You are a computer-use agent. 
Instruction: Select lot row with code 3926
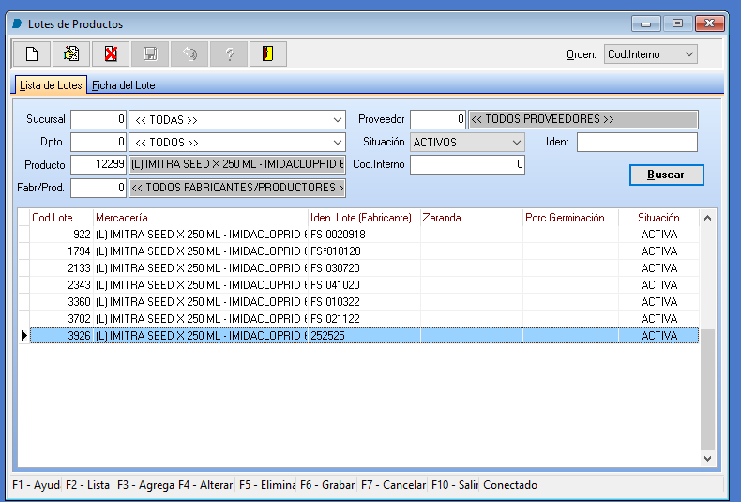pos(364,336)
